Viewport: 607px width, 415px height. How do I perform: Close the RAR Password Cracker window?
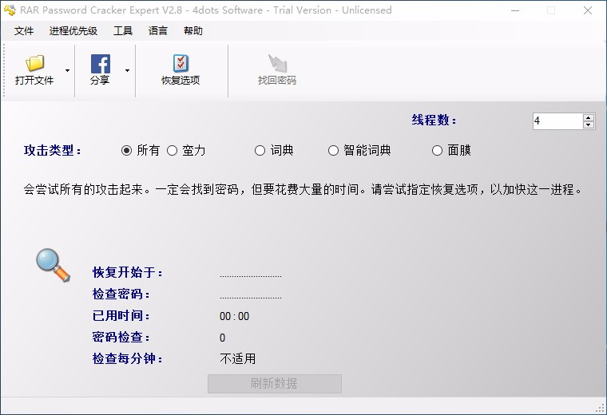pyautogui.click(x=588, y=10)
